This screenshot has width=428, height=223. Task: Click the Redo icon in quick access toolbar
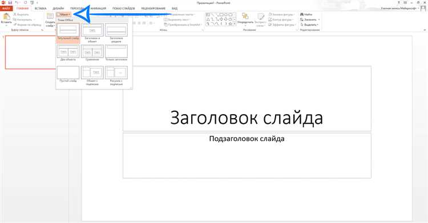coord(25,2)
